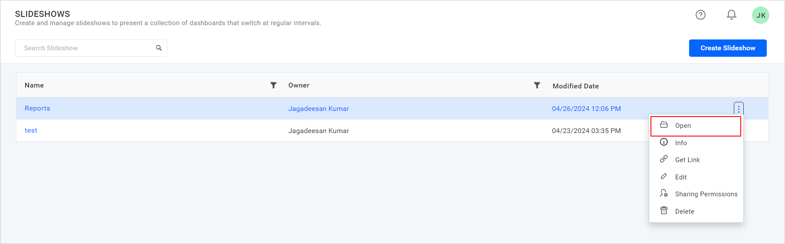Click the Modified Date column header

tap(575, 86)
